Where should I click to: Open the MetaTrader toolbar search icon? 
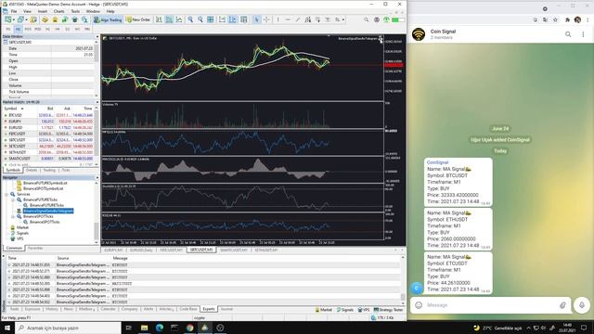click(x=367, y=19)
